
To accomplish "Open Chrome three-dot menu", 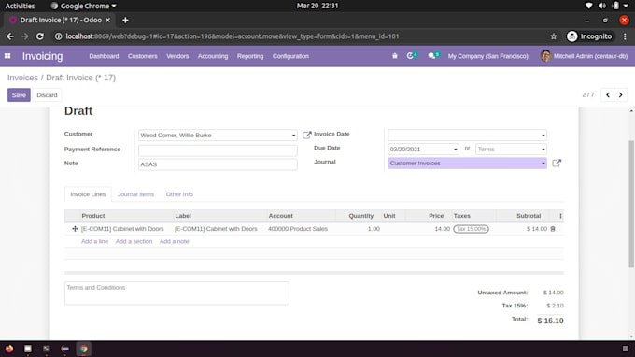I will pyautogui.click(x=625, y=36).
